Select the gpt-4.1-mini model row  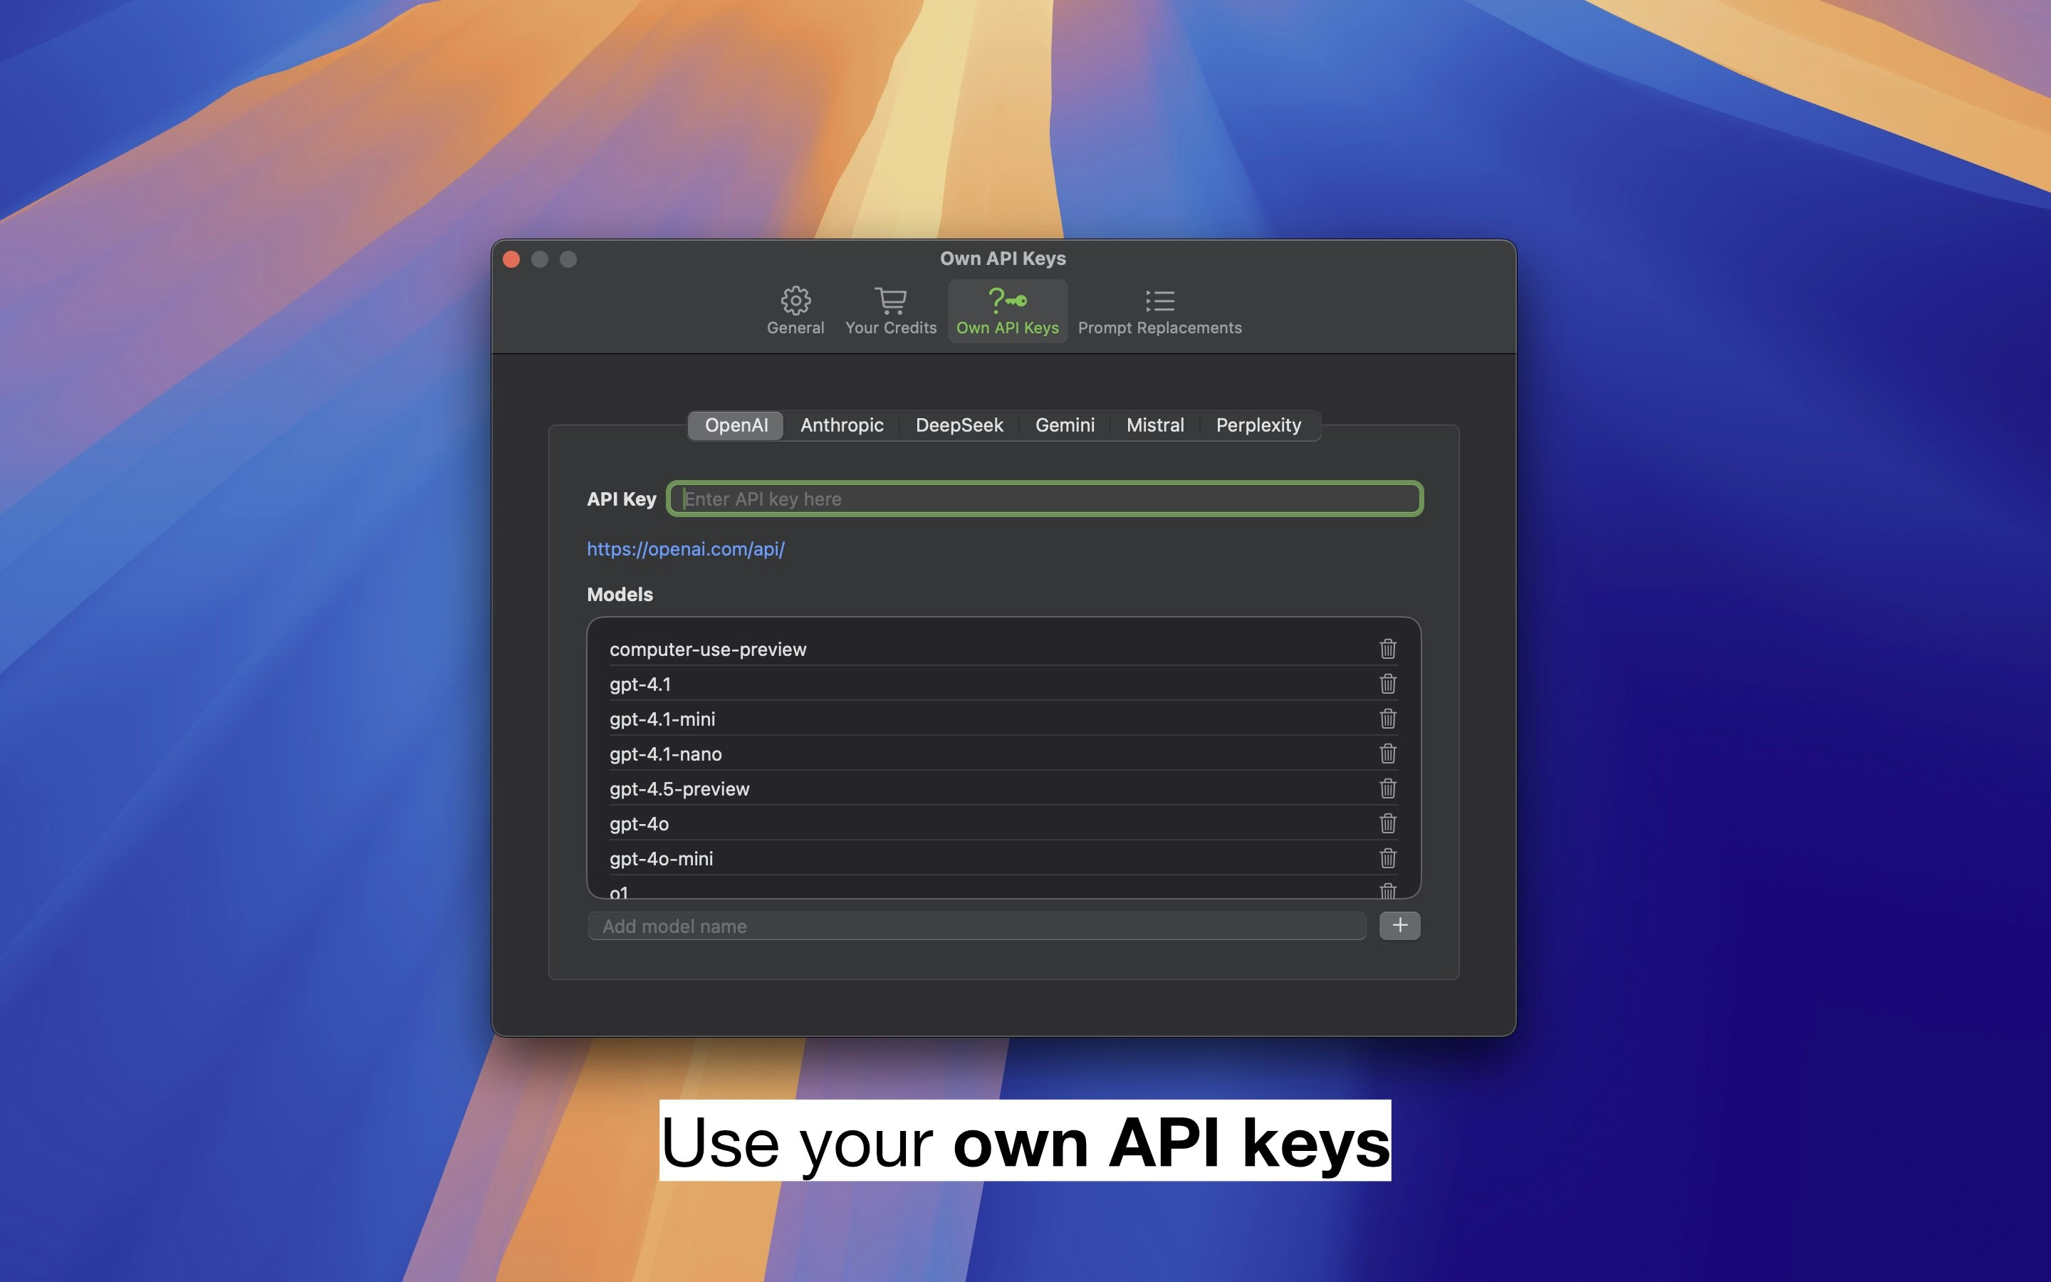[1003, 718]
